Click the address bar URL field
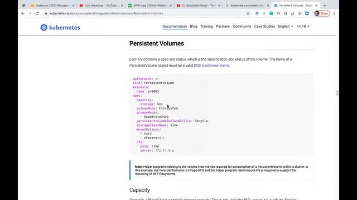Viewport: 357px width, 200px height. click(146, 13)
